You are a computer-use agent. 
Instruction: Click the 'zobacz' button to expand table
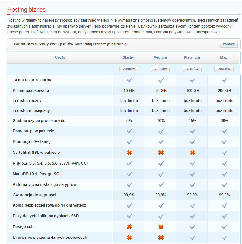click(228, 44)
